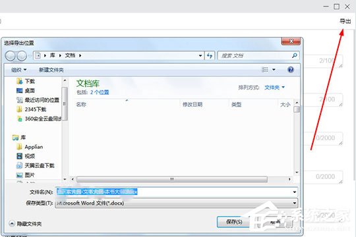This screenshot has width=356, height=237.
Task: Click the 2 个位置 link
Action: click(100, 92)
